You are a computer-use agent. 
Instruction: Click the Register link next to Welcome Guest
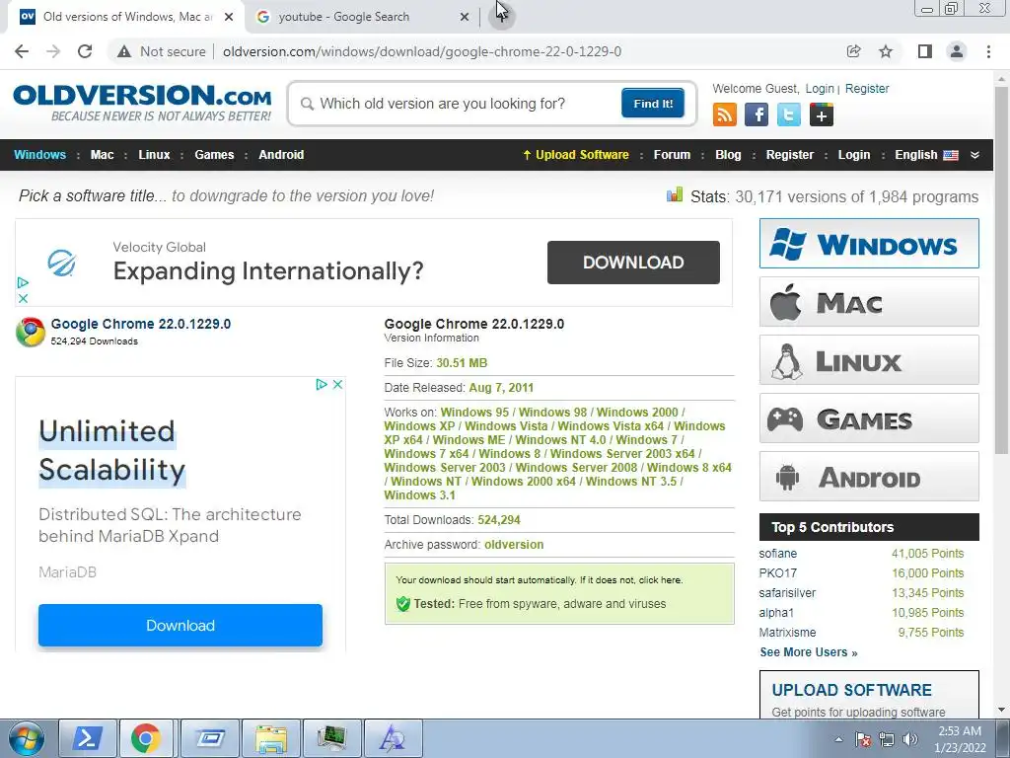[x=867, y=88]
